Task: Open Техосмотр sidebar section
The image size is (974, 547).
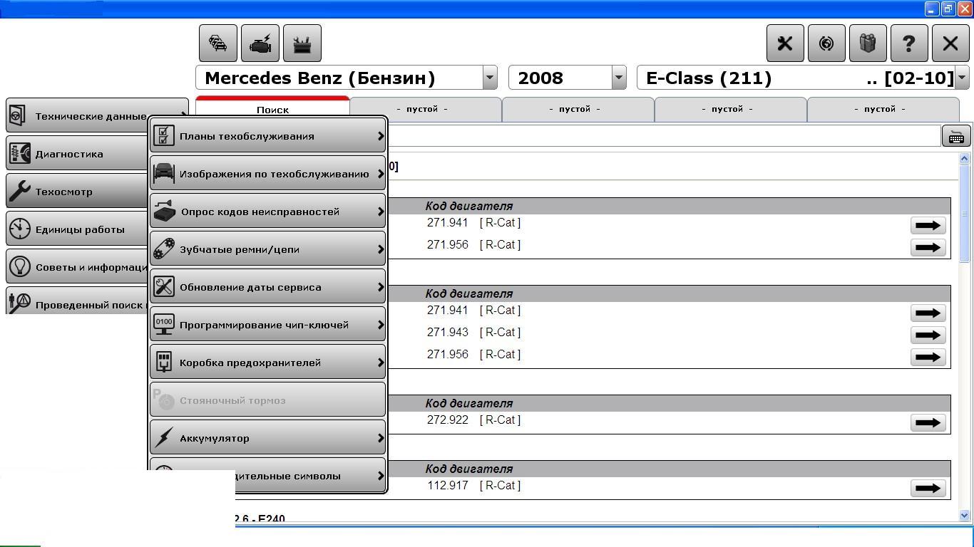Action: click(x=77, y=191)
